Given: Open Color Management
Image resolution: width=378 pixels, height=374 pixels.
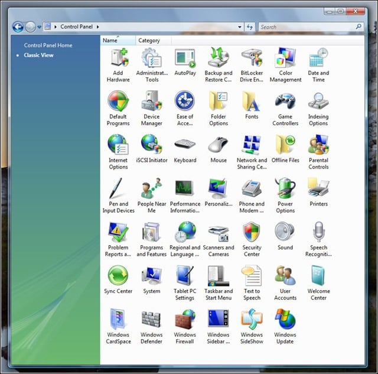Looking at the screenshot, I should tap(285, 65).
